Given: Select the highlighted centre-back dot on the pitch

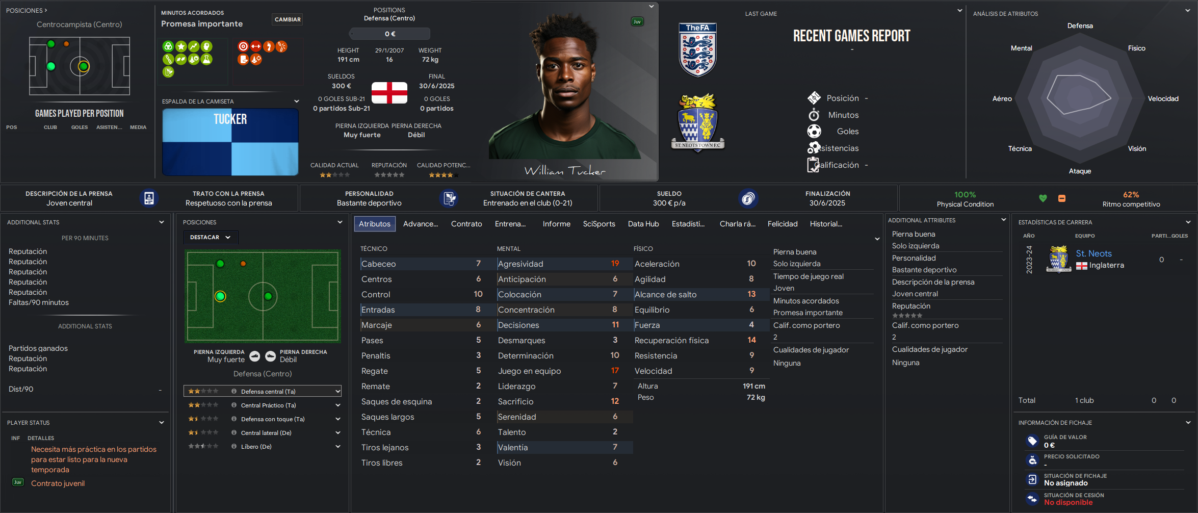Looking at the screenshot, I should [x=220, y=296].
